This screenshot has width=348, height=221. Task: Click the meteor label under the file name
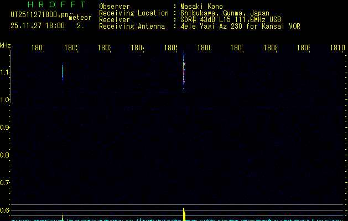pos(80,18)
